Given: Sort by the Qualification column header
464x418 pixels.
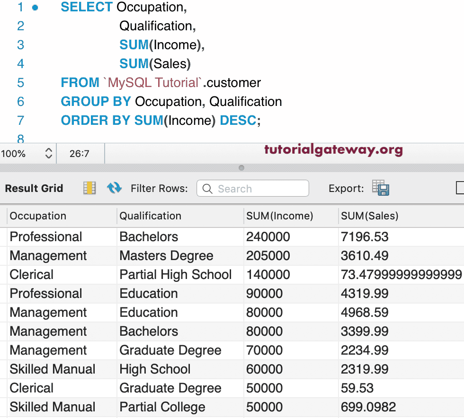Looking at the screenshot, I should click(x=150, y=216).
